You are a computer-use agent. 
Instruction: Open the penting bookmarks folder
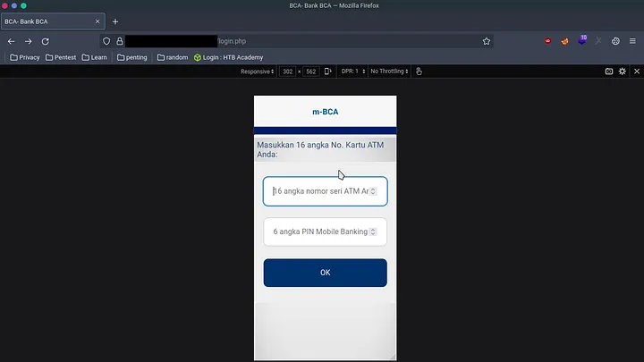tap(131, 57)
